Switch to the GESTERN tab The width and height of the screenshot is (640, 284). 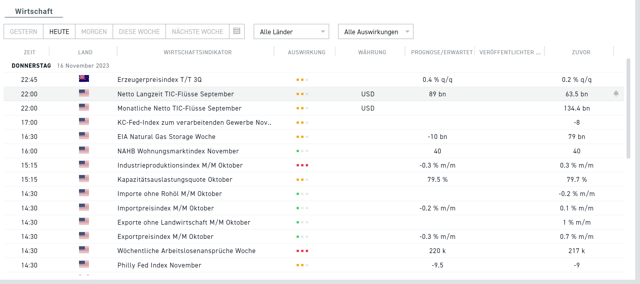pyautogui.click(x=23, y=31)
